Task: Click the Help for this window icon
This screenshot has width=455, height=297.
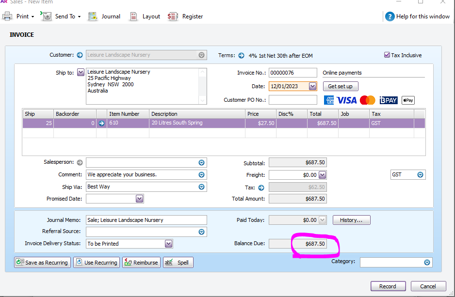Action: click(390, 16)
